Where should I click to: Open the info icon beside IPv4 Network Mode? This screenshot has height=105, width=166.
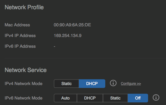(x=113, y=83)
